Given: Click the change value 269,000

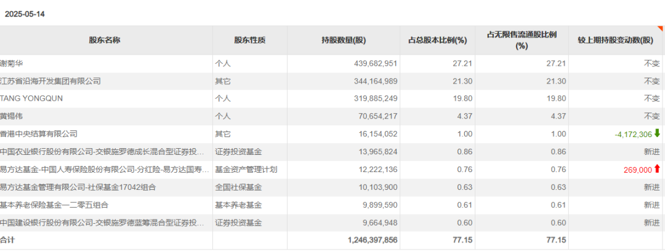Looking at the screenshot, I should 638,170.
